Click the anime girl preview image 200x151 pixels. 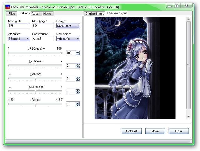(135, 68)
